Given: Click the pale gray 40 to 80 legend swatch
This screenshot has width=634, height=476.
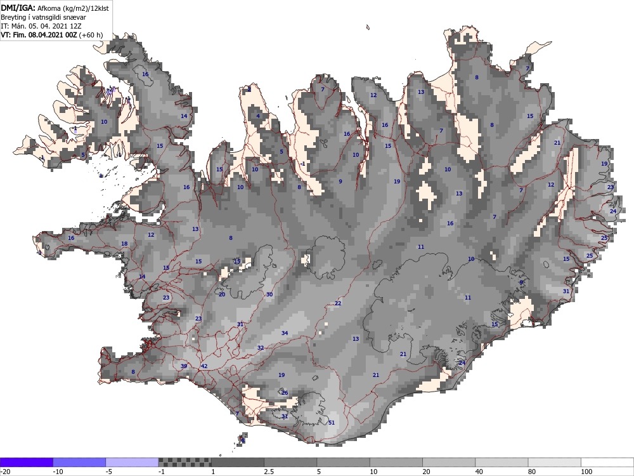Looking at the screenshot, I should (501, 462).
